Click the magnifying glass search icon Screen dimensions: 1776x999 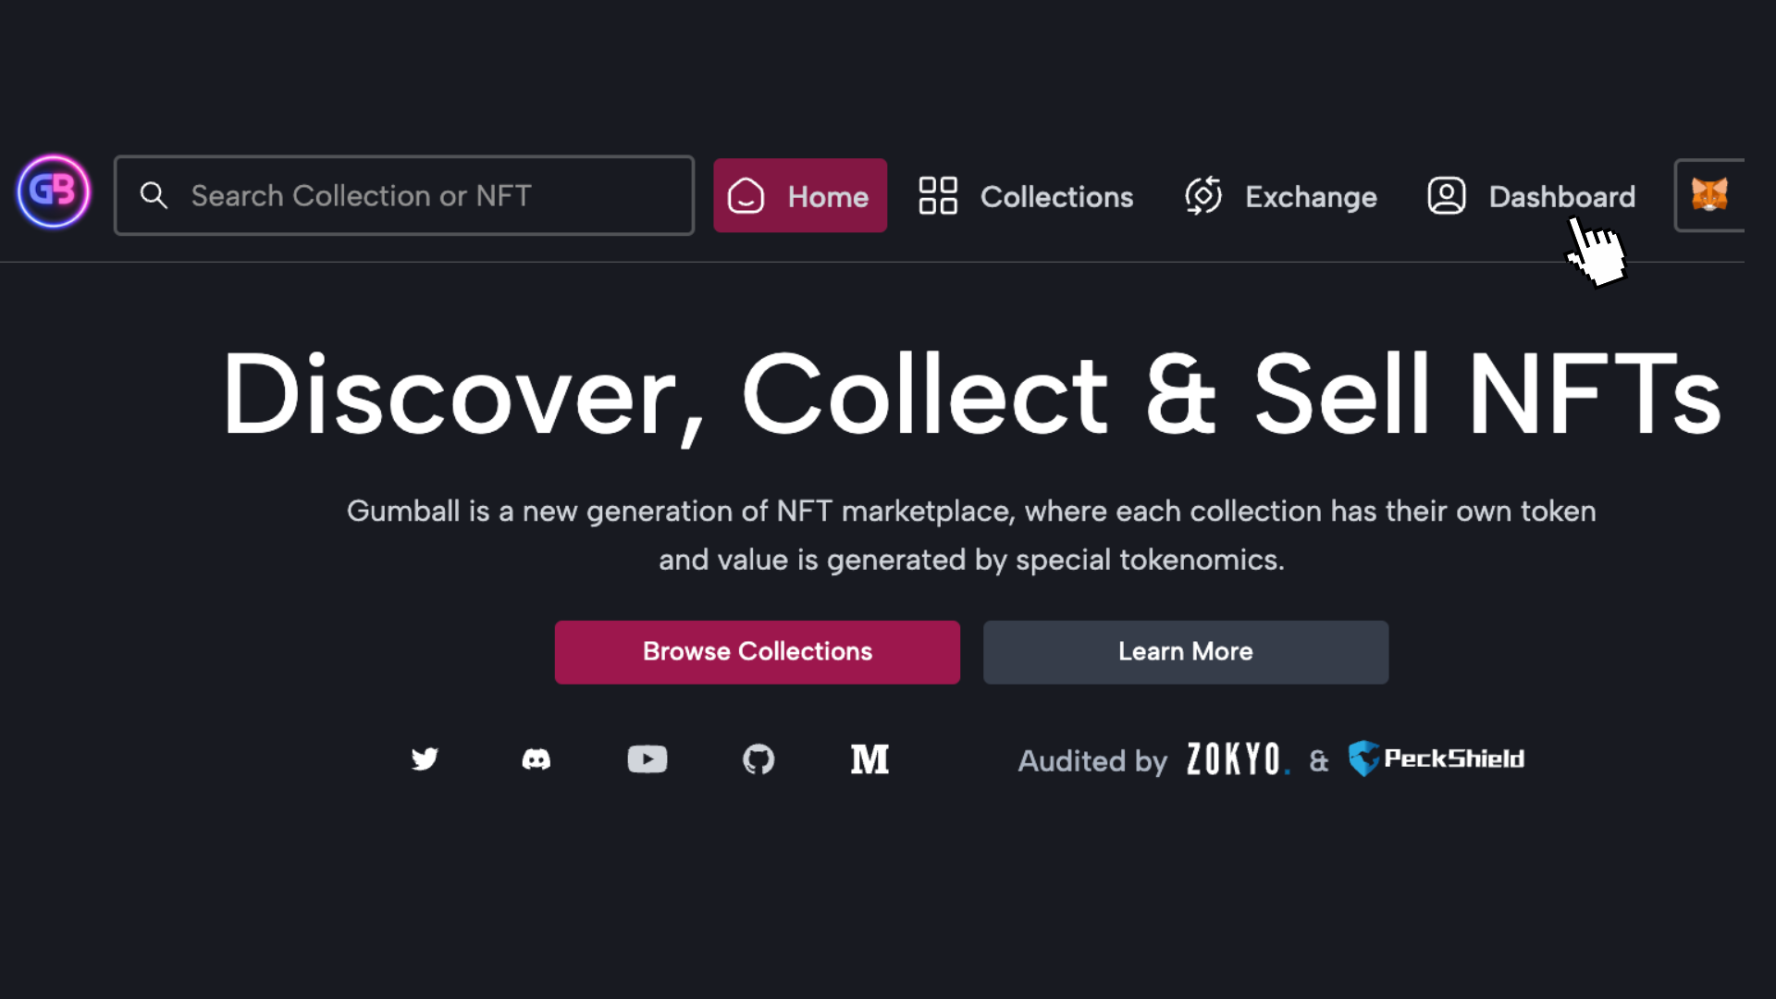coord(154,195)
